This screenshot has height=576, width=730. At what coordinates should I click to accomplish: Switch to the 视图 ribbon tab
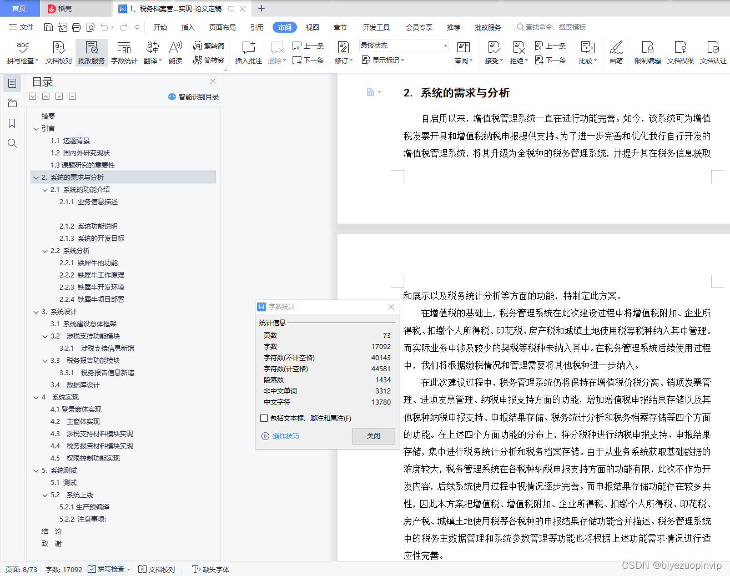point(313,27)
